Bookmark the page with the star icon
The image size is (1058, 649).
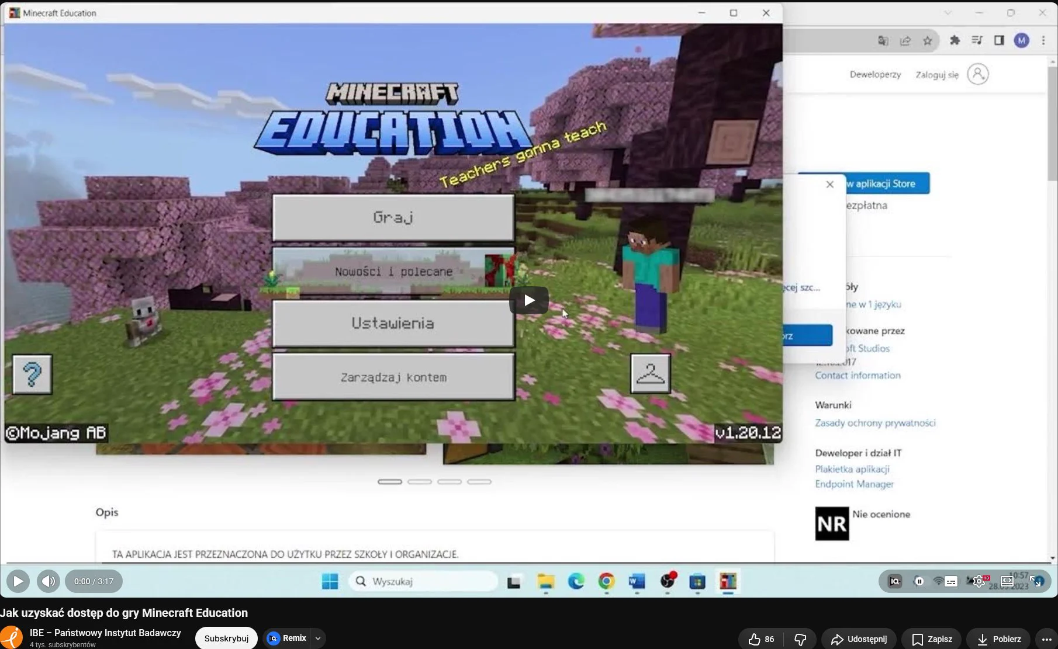point(928,40)
